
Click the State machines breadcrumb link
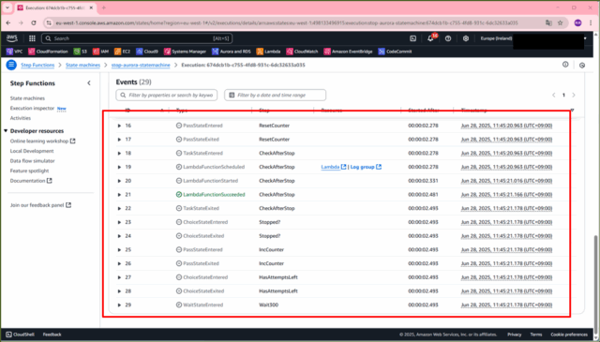point(82,65)
